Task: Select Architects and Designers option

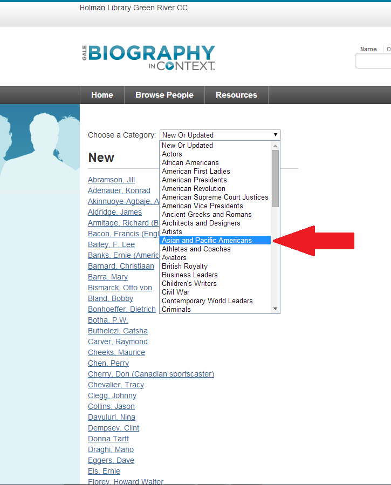Action: click(215, 223)
